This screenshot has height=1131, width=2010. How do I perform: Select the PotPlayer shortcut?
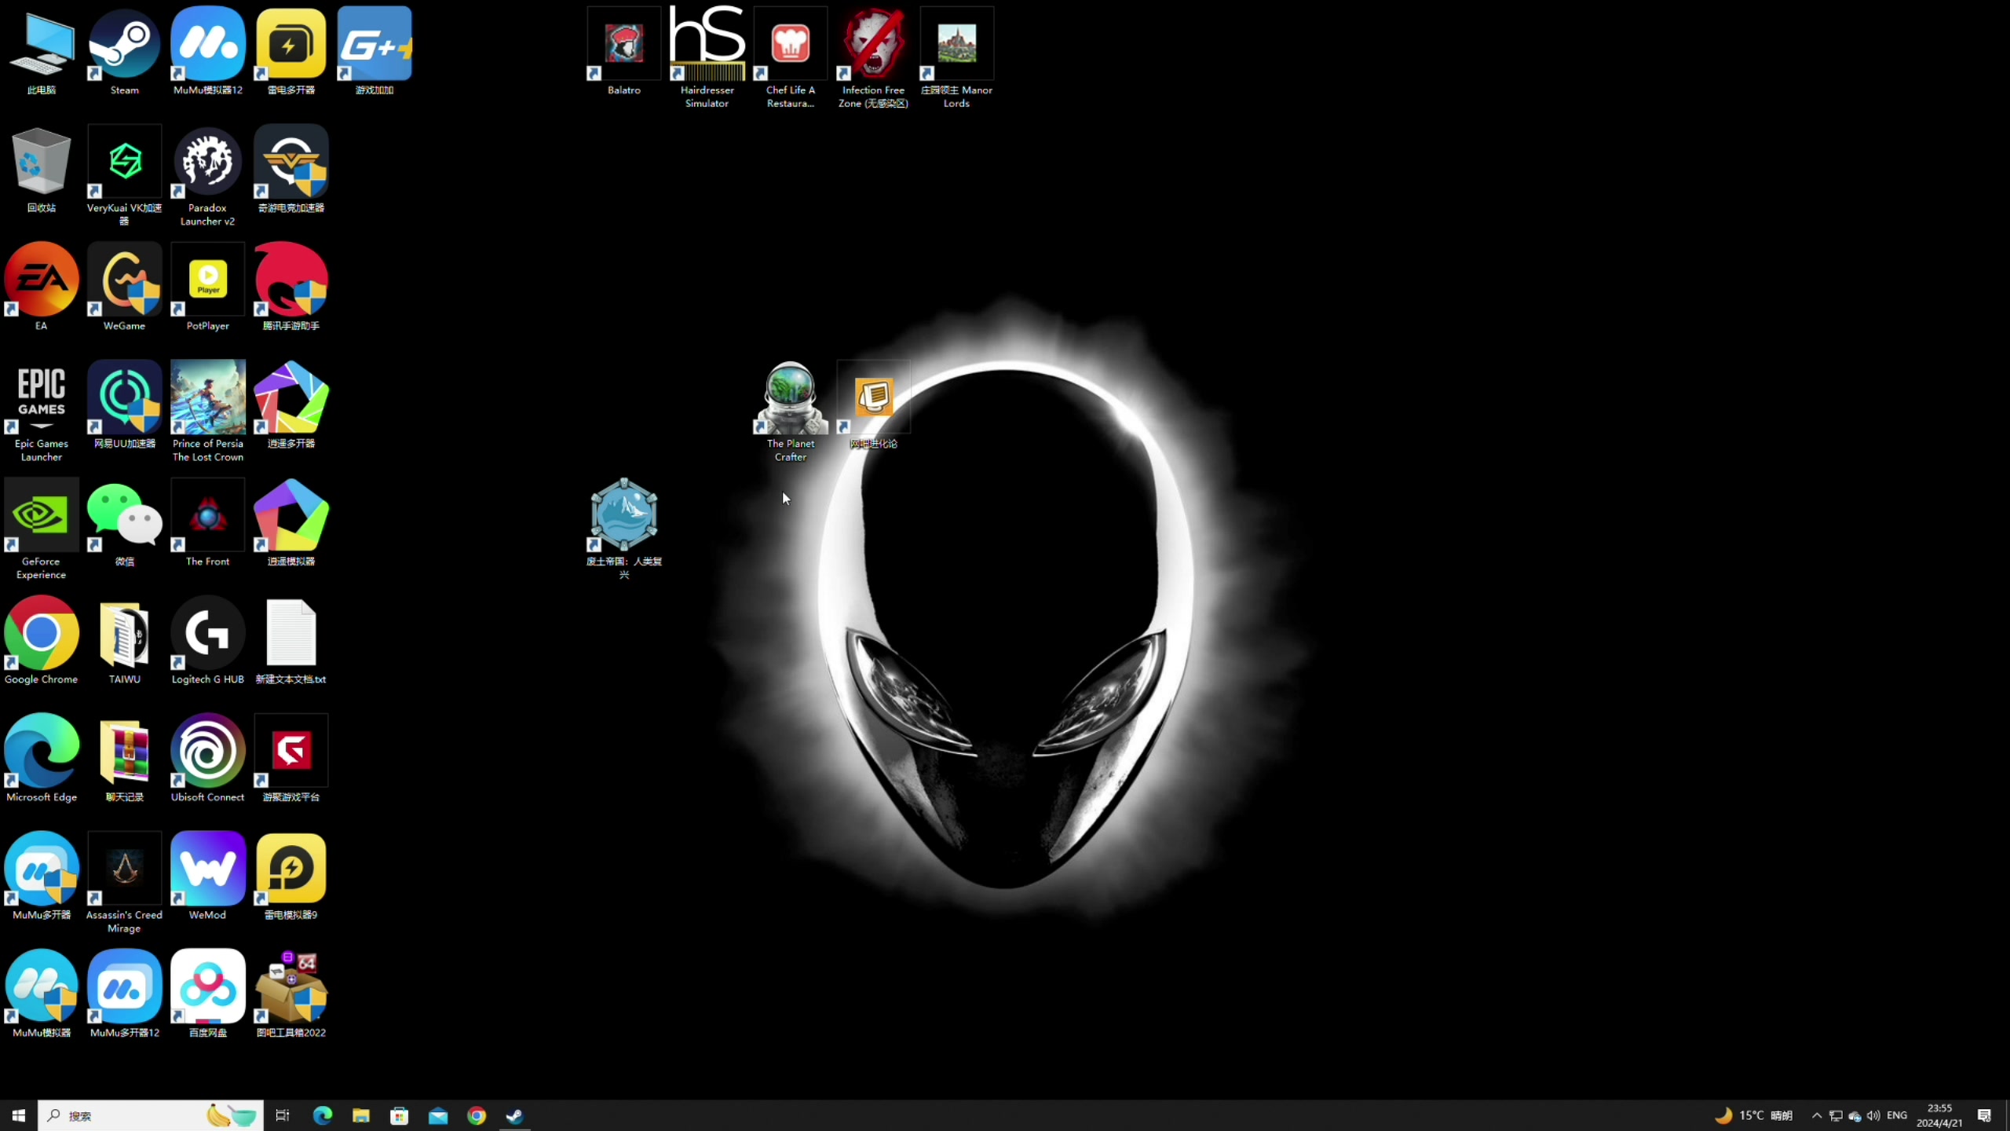207,287
